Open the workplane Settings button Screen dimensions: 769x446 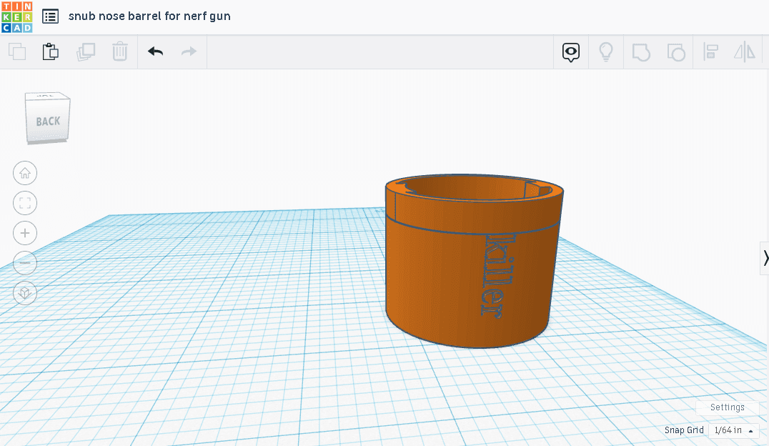click(x=728, y=407)
